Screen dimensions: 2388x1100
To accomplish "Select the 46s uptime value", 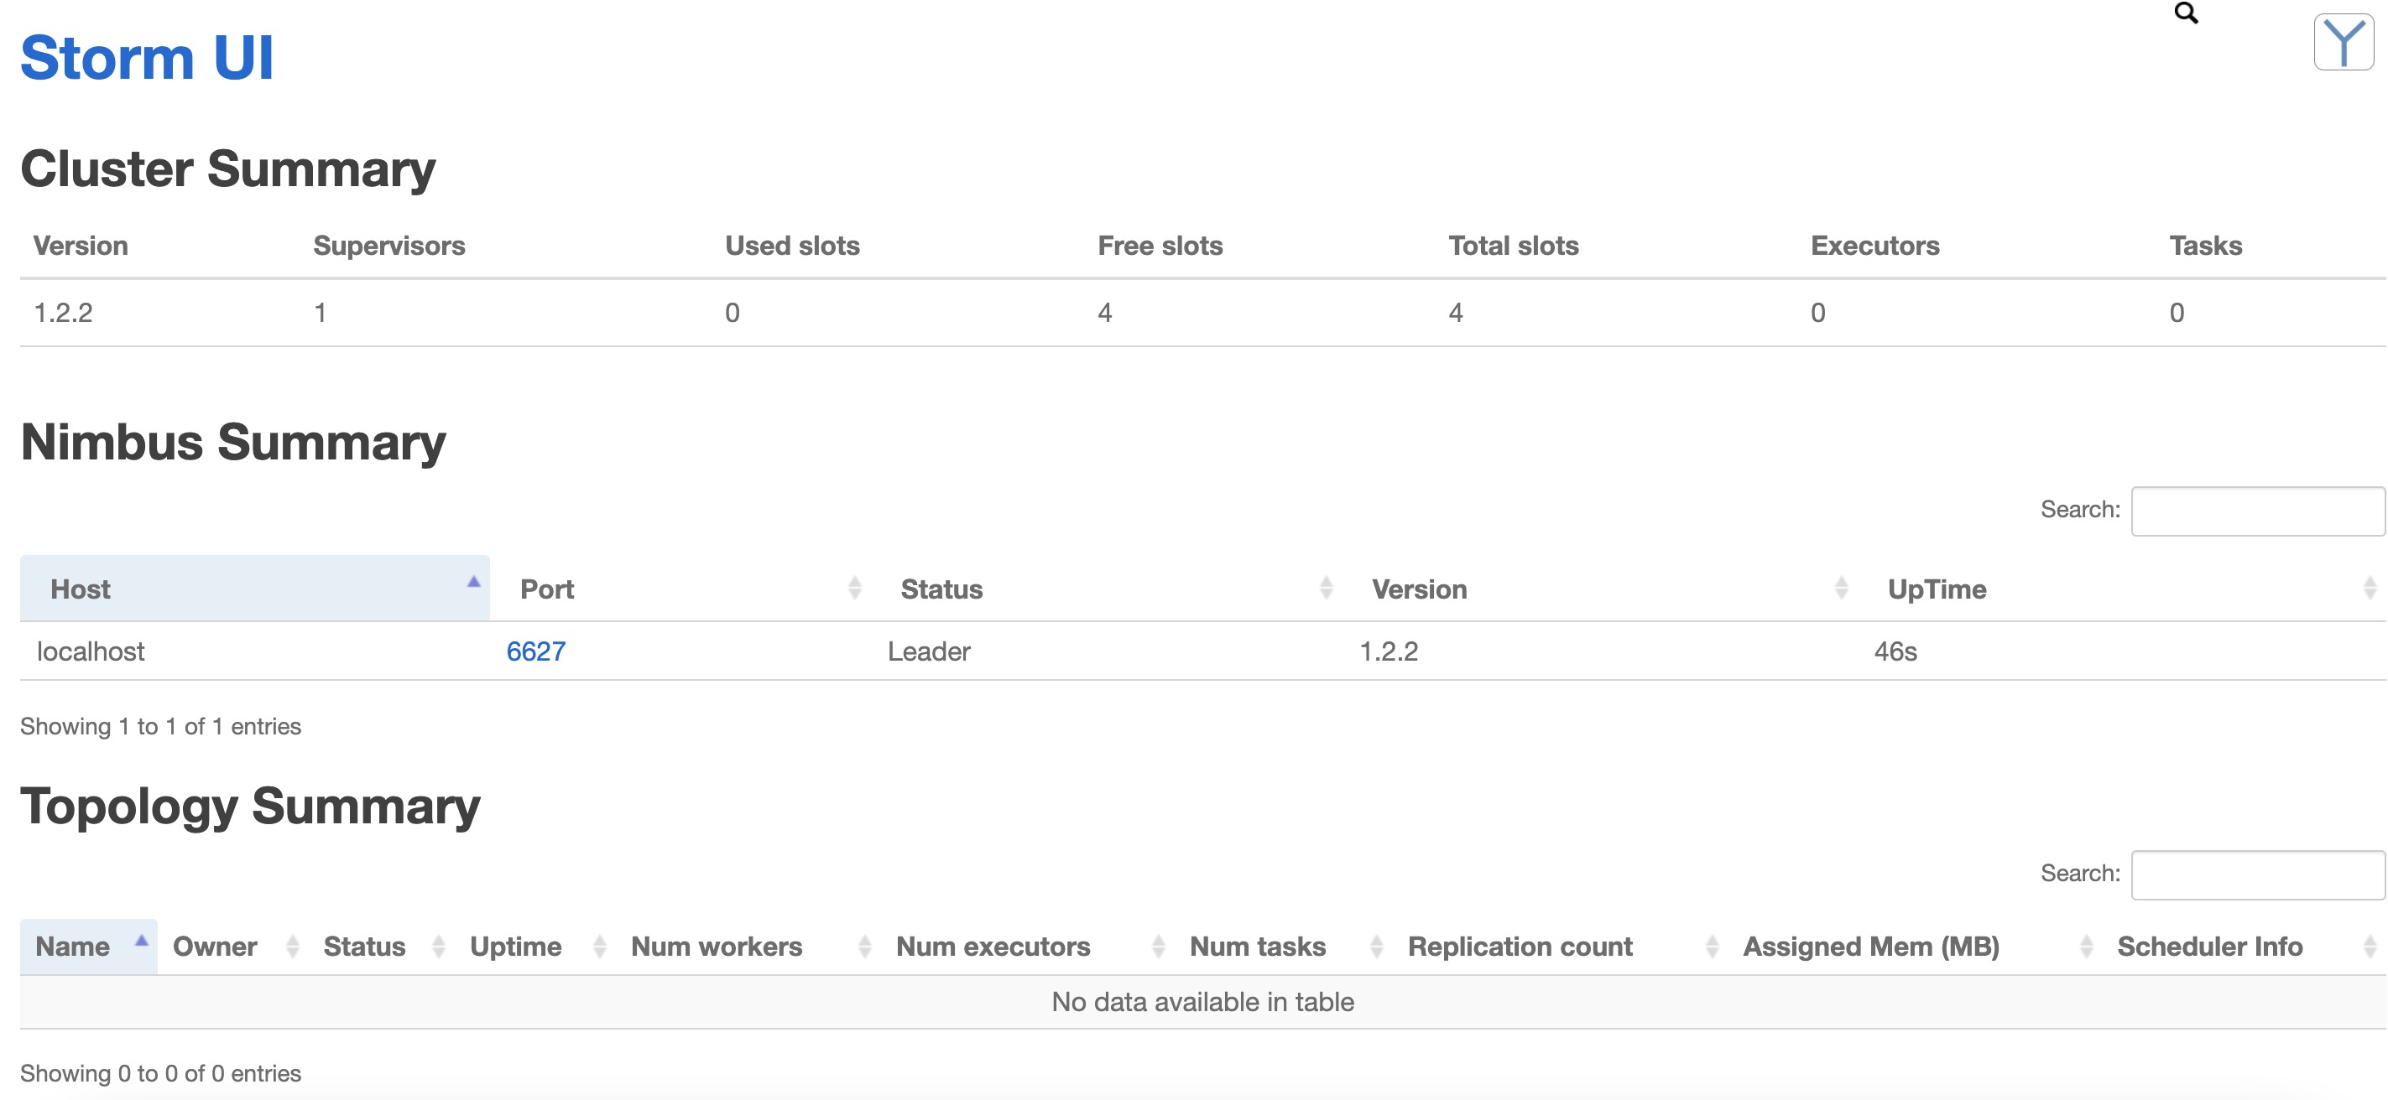I will pyautogui.click(x=1895, y=651).
